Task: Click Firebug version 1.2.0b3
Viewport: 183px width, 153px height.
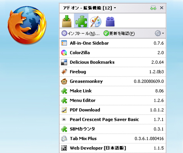Action: tap(156, 72)
